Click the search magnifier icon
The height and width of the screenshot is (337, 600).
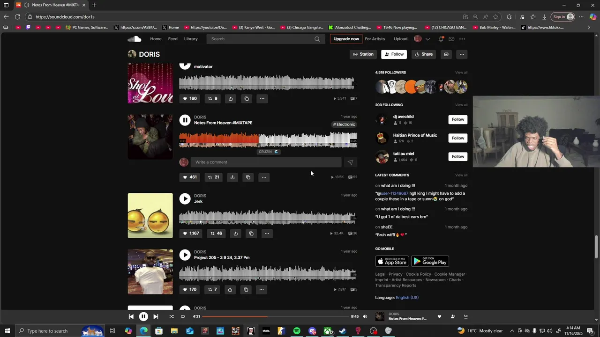click(x=317, y=39)
